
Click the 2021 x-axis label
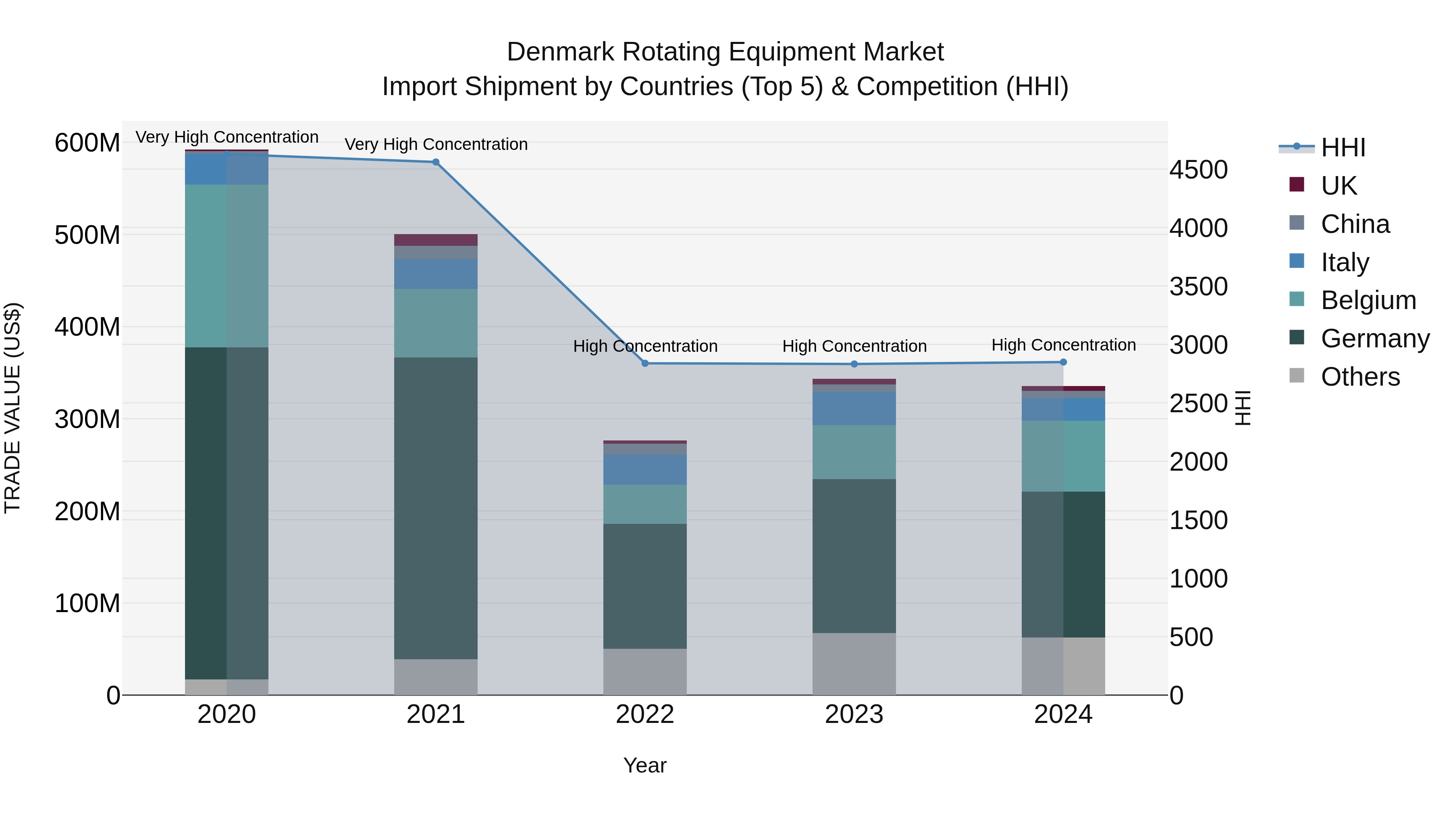tap(435, 714)
